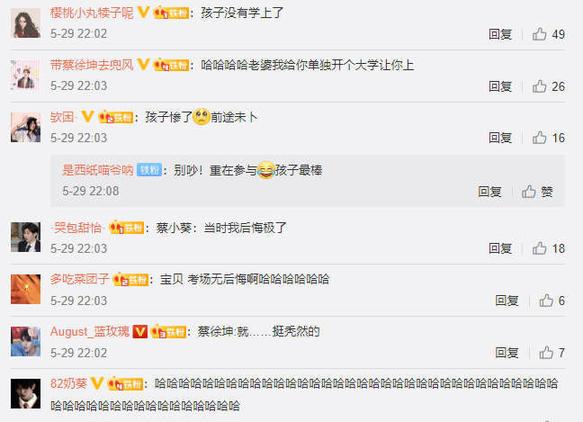The image size is (583, 422).
Task: Click the yellow V badge next to 樱桃小丸犊子呢
Action: coord(143,13)
